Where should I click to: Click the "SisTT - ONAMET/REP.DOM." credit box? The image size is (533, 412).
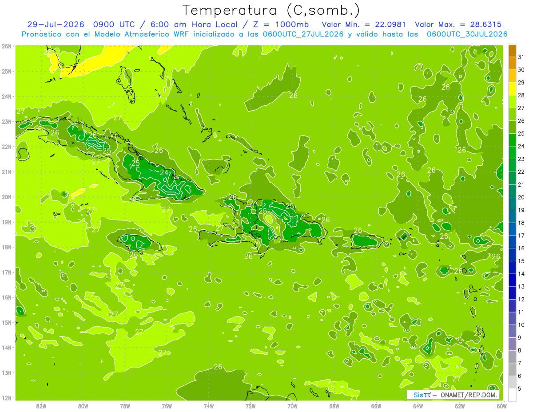453,395
